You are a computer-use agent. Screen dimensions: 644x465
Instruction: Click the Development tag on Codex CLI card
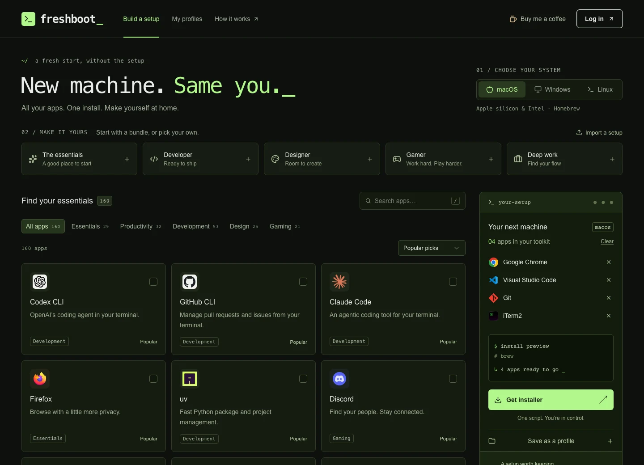pyautogui.click(x=49, y=341)
